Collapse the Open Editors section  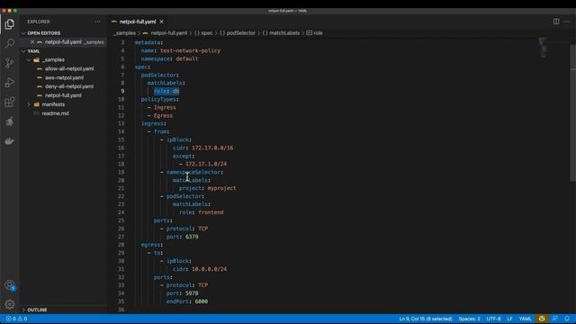[x=24, y=33]
